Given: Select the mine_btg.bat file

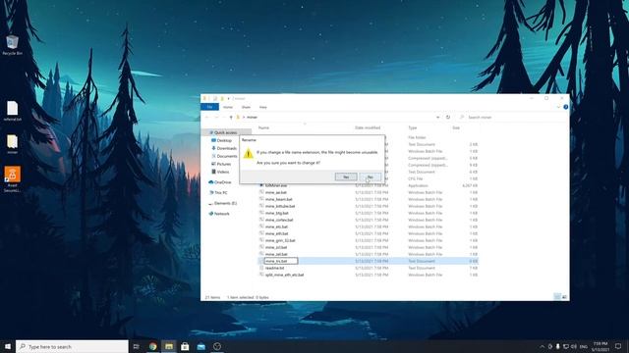Looking at the screenshot, I should point(277,213).
